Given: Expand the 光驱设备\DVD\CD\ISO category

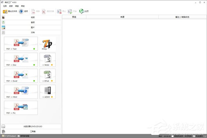Looking at the screenshot, I should [31, 126].
